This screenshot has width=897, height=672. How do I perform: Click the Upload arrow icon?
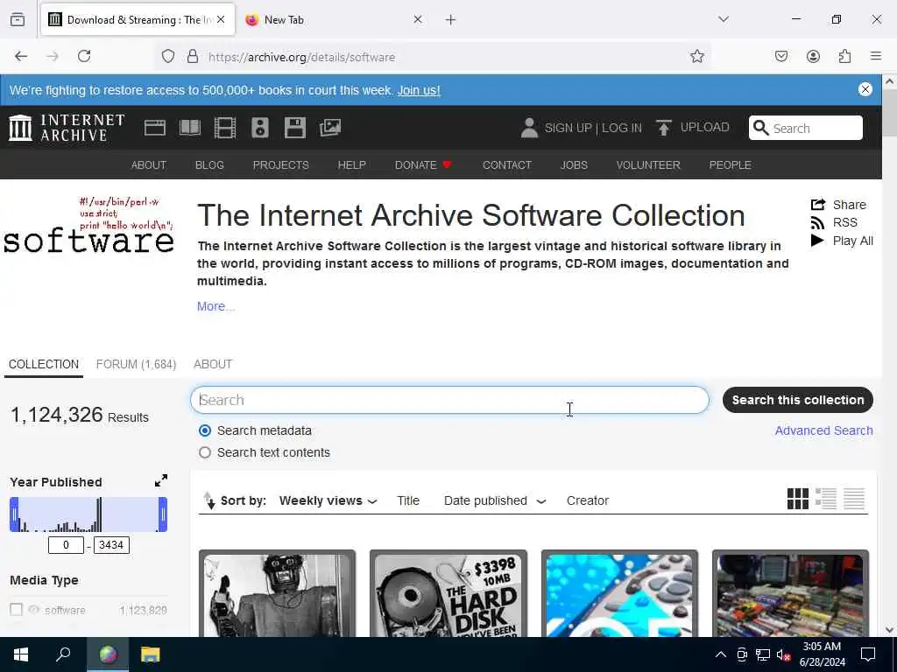click(664, 128)
